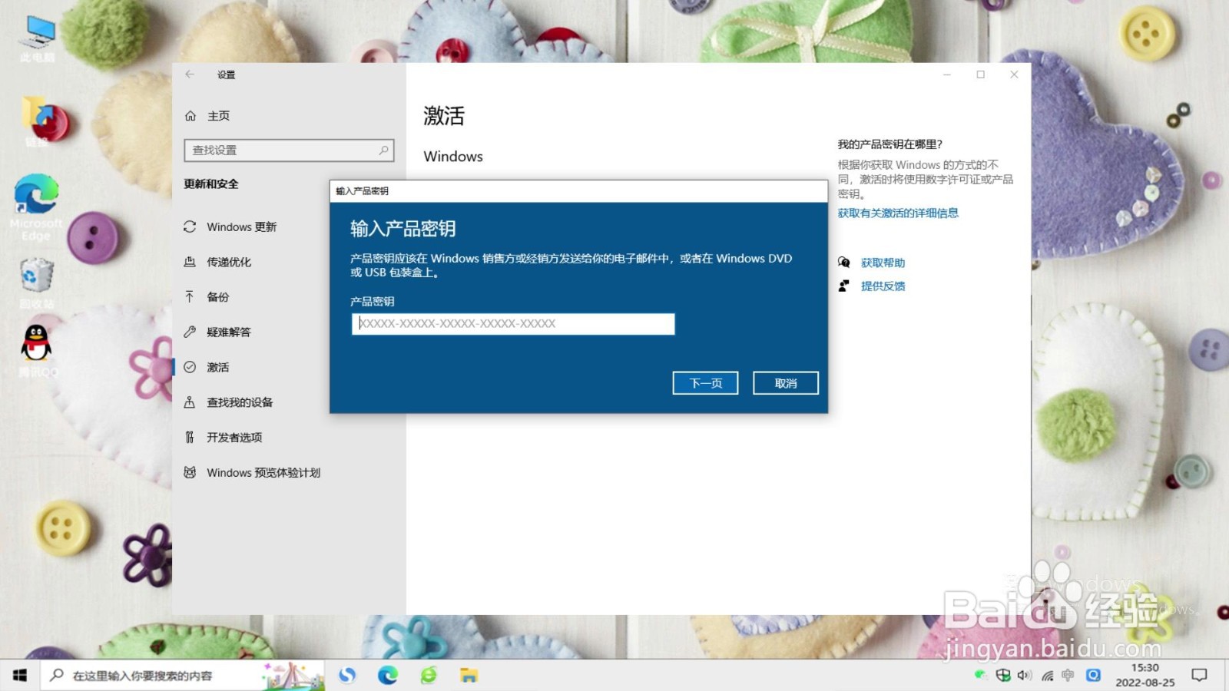Open the green 360 browser in taskbar
This screenshot has height=691, width=1229.
pos(429,676)
